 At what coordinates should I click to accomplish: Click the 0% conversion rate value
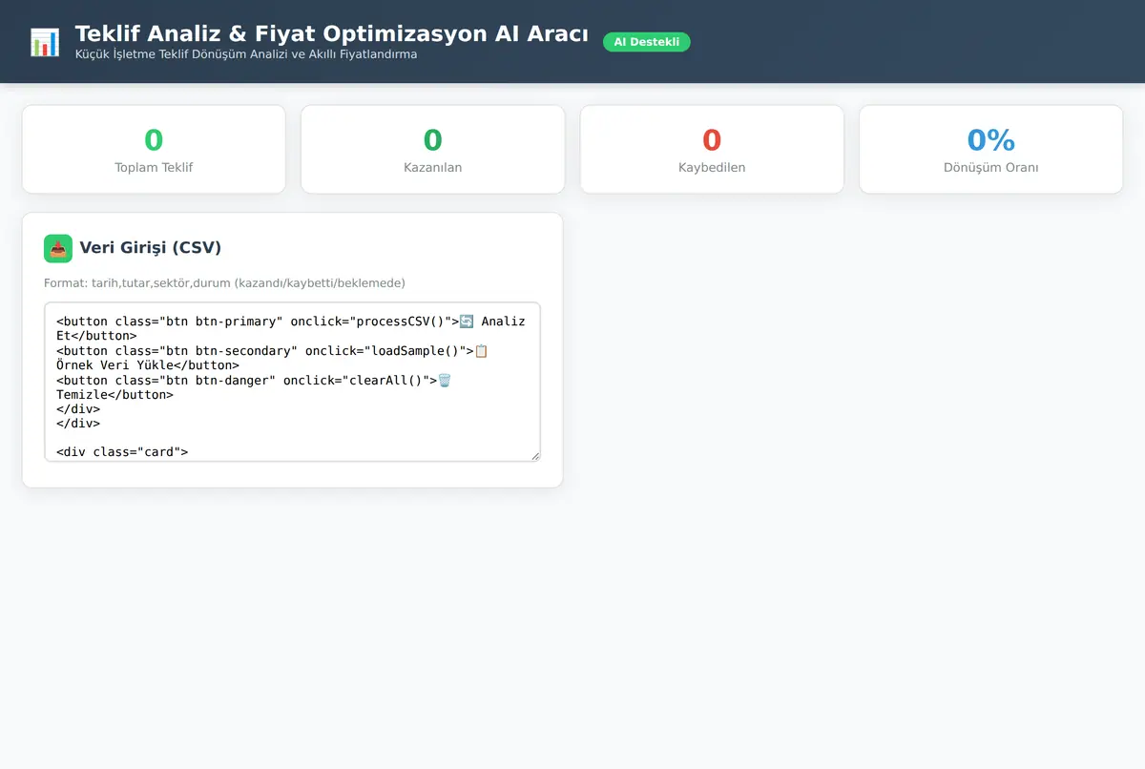(990, 140)
